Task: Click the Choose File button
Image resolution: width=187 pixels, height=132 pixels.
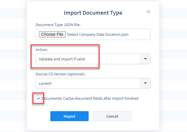Action: click(x=52, y=34)
